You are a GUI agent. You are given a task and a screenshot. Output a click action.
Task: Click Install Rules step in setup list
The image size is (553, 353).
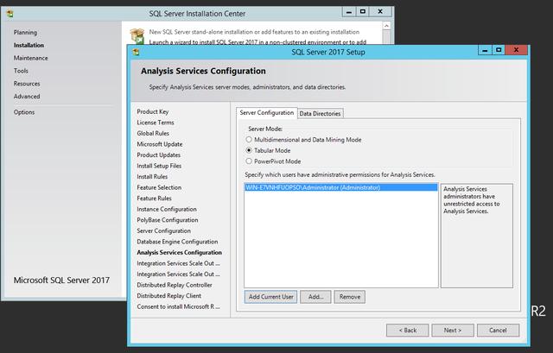coord(152,176)
